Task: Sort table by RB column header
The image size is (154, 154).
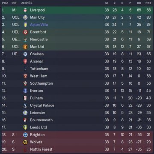Action: pos(139,3)
